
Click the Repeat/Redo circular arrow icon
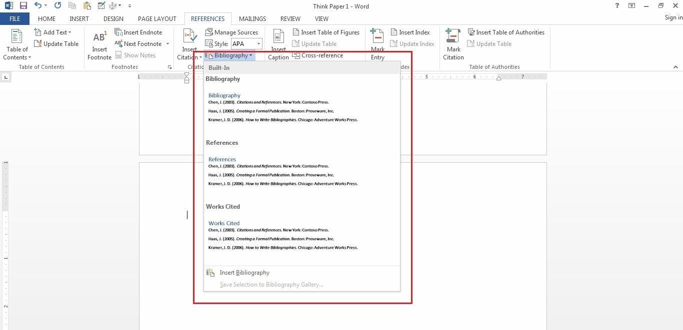[x=57, y=6]
